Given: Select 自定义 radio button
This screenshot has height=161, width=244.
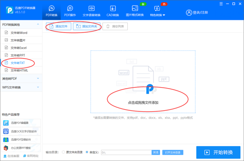Looking at the screenshot, I should coord(87,152).
